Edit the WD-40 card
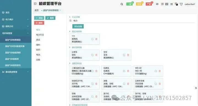 point(156,71)
